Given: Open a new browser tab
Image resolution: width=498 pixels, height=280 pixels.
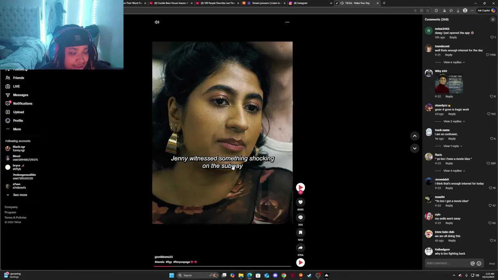Looking at the screenshot, I should pos(384,3).
